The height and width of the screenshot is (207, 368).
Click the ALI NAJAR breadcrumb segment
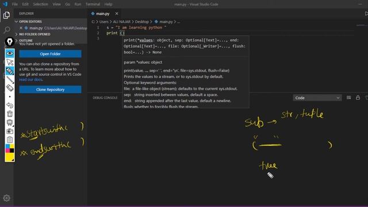(x=121, y=22)
